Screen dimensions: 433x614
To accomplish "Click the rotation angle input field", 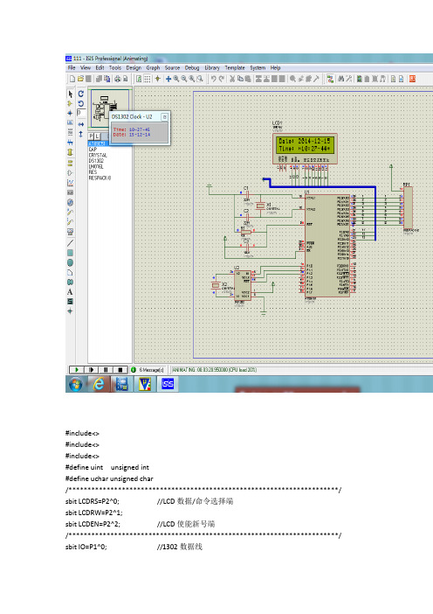I will (x=81, y=113).
